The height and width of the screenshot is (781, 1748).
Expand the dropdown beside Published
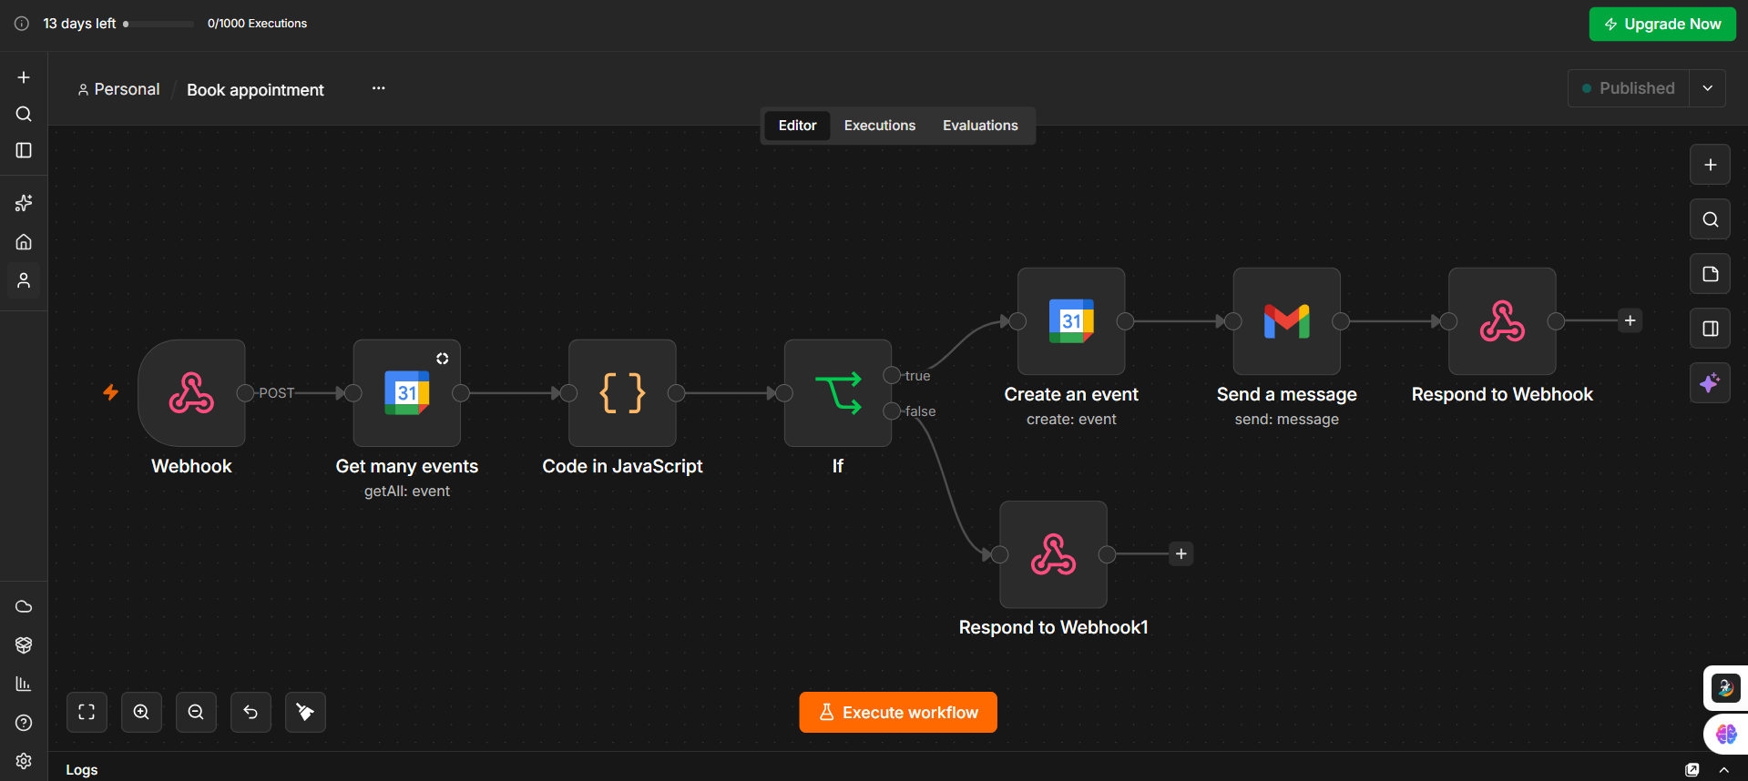1708,88
